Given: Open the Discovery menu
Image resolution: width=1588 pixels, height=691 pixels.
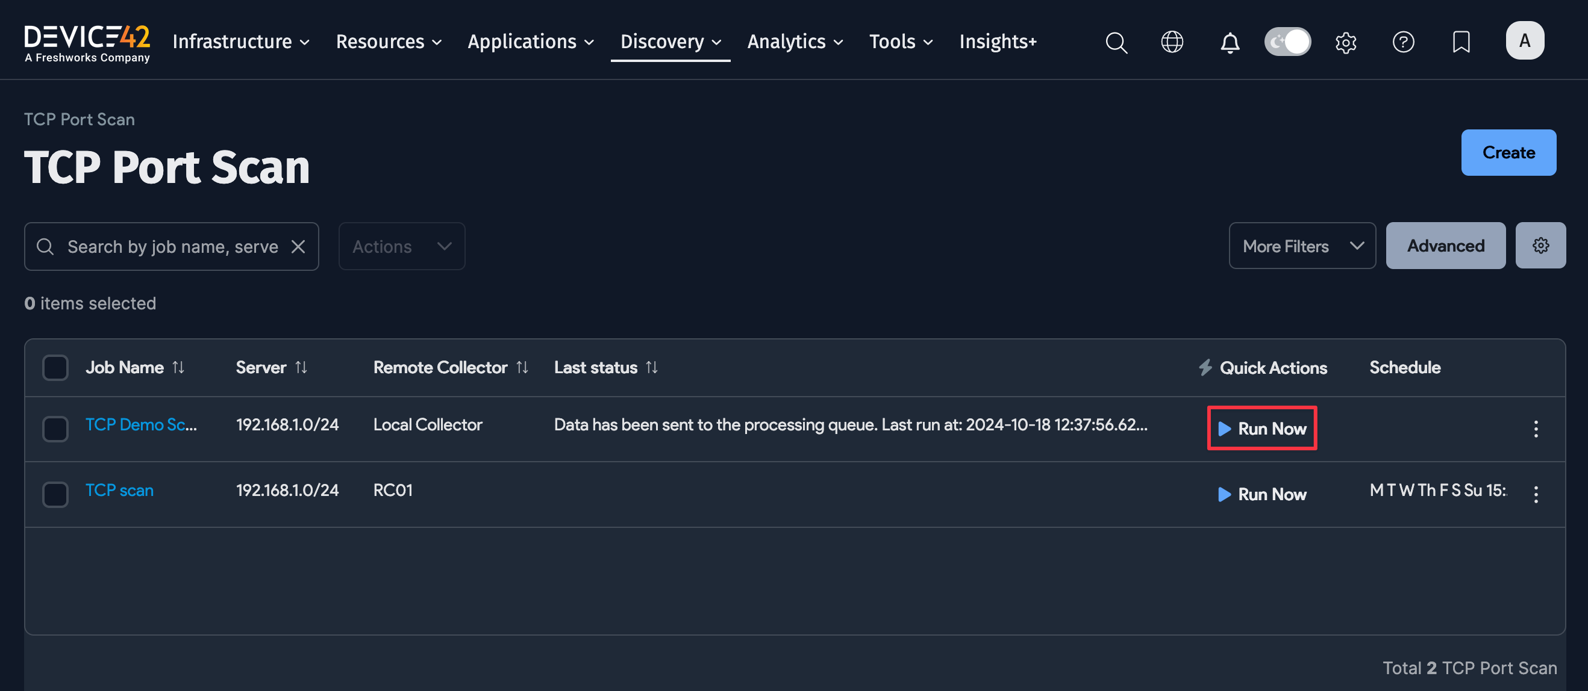Looking at the screenshot, I should pyautogui.click(x=669, y=42).
